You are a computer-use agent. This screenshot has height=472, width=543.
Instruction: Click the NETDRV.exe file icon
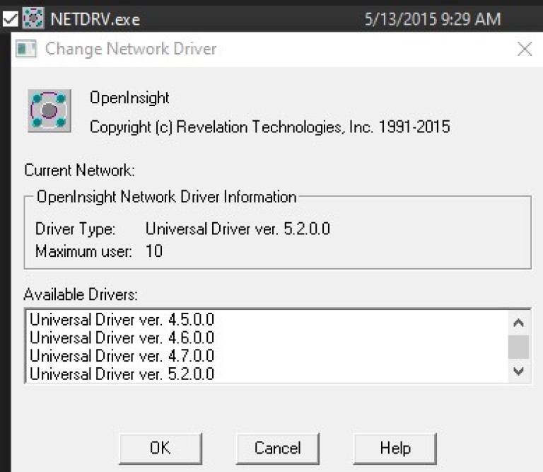click(x=33, y=18)
